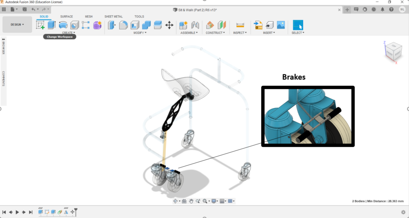Open the Data Panel grid icon
The height and width of the screenshot is (218, 409).
(x=4, y=10)
